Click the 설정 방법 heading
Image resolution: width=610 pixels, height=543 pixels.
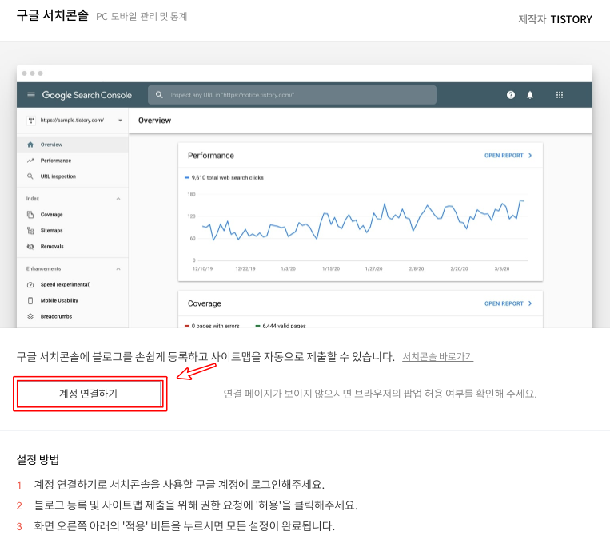(38, 460)
